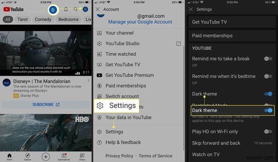Viewport: 278px width, 162px height.
Task: Tap Get YouTube Premium play icon
Action: tap(100, 75)
